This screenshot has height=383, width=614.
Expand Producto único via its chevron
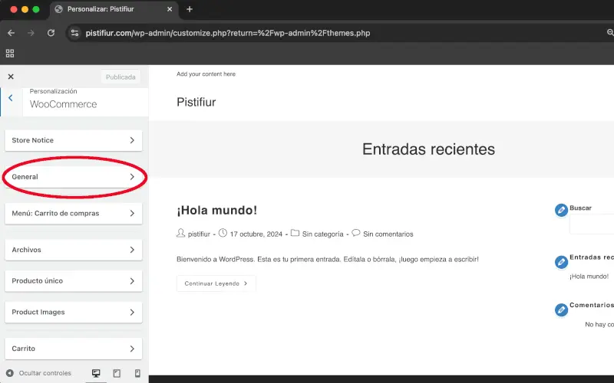click(x=132, y=281)
